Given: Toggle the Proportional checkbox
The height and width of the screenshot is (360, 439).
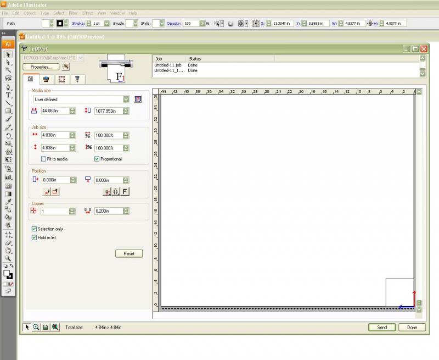Looking at the screenshot, I should tap(97, 159).
